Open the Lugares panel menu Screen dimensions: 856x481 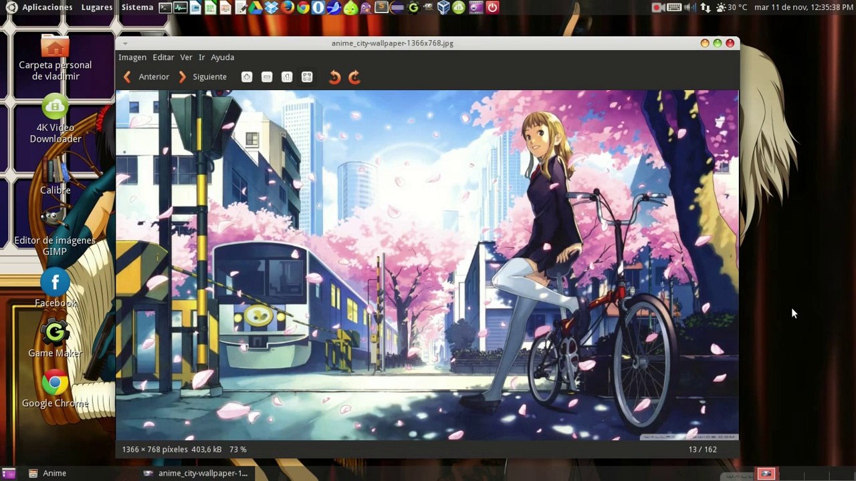[x=97, y=7]
